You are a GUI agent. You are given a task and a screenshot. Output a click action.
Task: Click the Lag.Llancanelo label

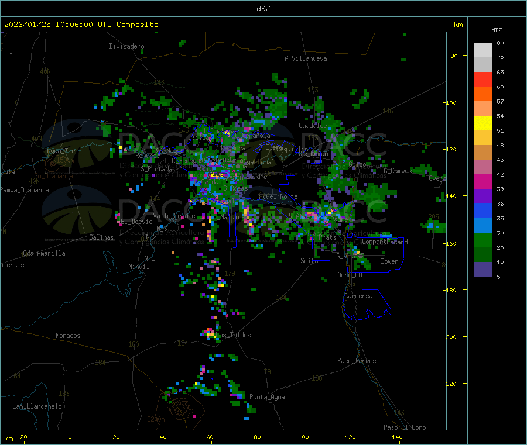pos(37,406)
